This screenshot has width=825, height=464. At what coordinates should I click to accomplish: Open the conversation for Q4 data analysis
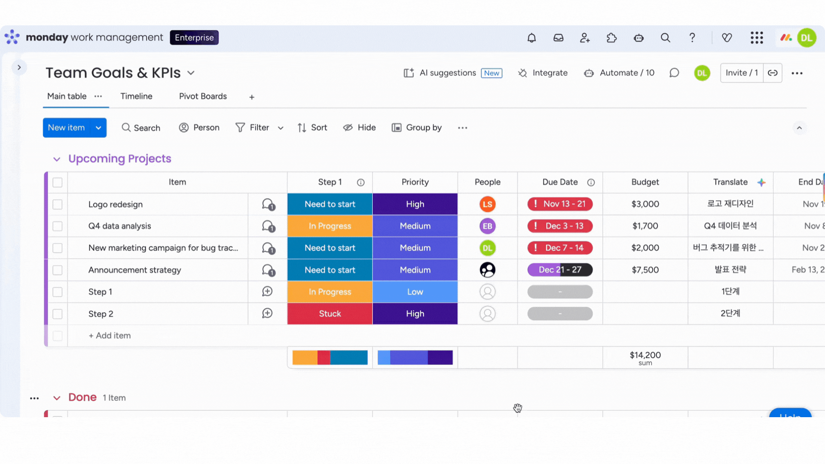(268, 226)
